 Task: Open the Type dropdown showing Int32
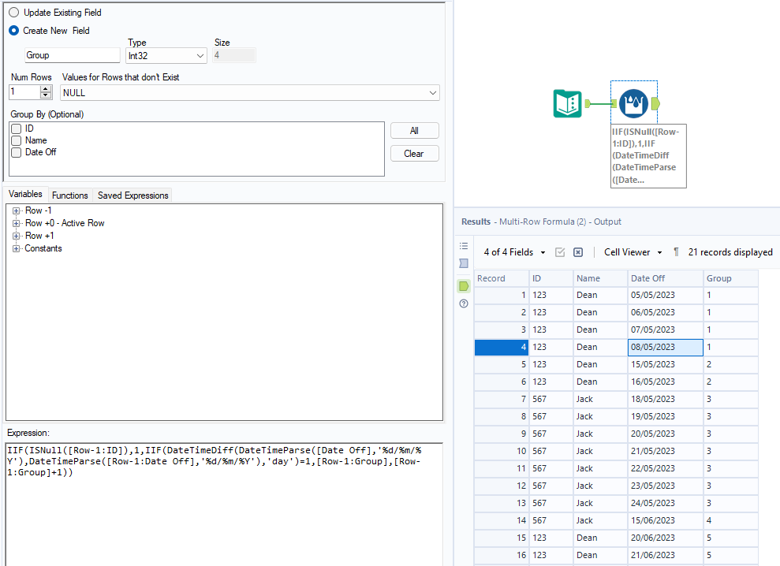[x=166, y=56]
